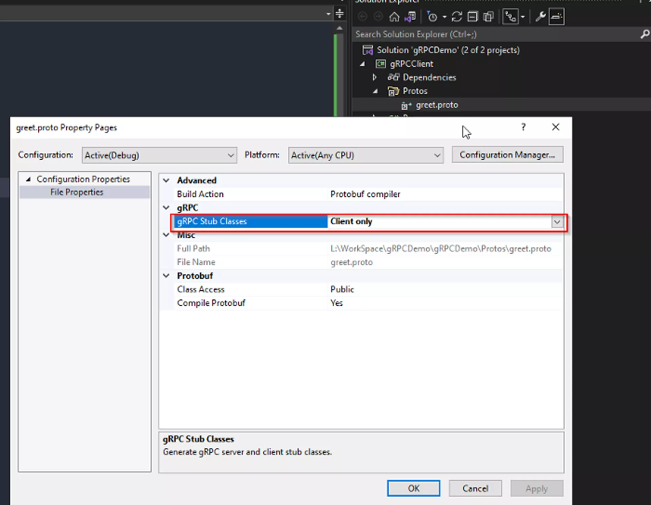Expand the Dependencies node
The image size is (651, 505).
pos(375,77)
